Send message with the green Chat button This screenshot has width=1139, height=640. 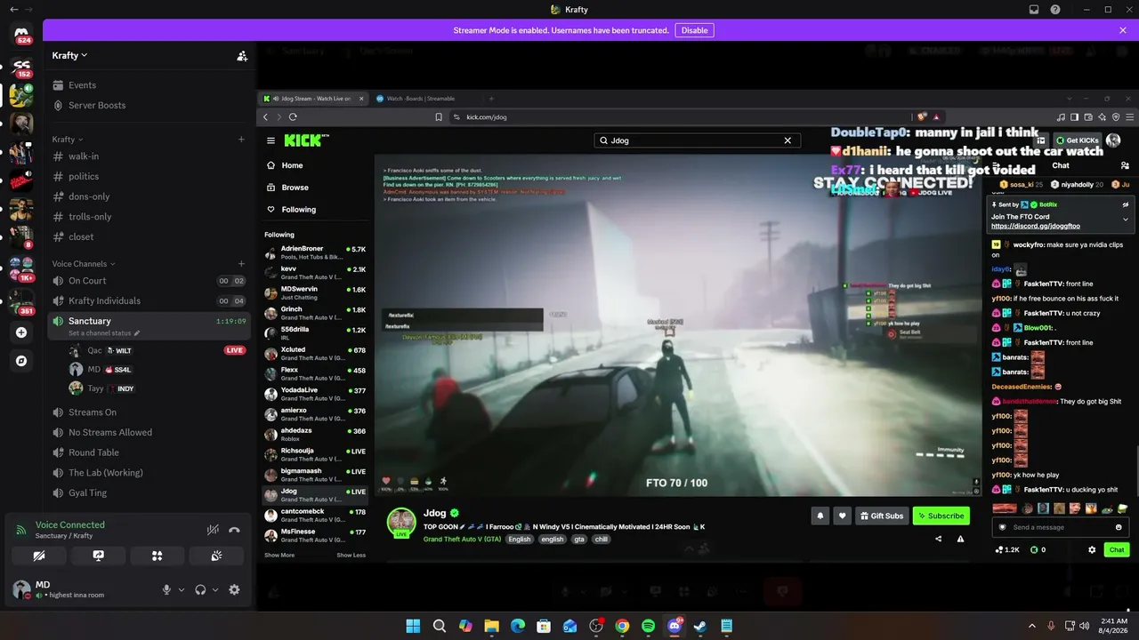(x=1117, y=550)
